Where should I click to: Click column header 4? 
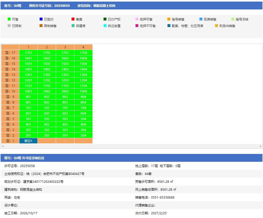83,47
